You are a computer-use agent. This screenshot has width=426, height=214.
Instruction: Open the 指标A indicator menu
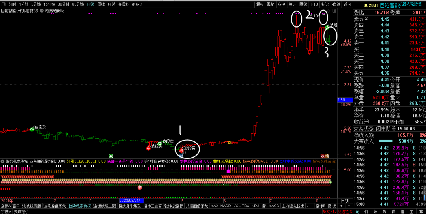point(6,206)
